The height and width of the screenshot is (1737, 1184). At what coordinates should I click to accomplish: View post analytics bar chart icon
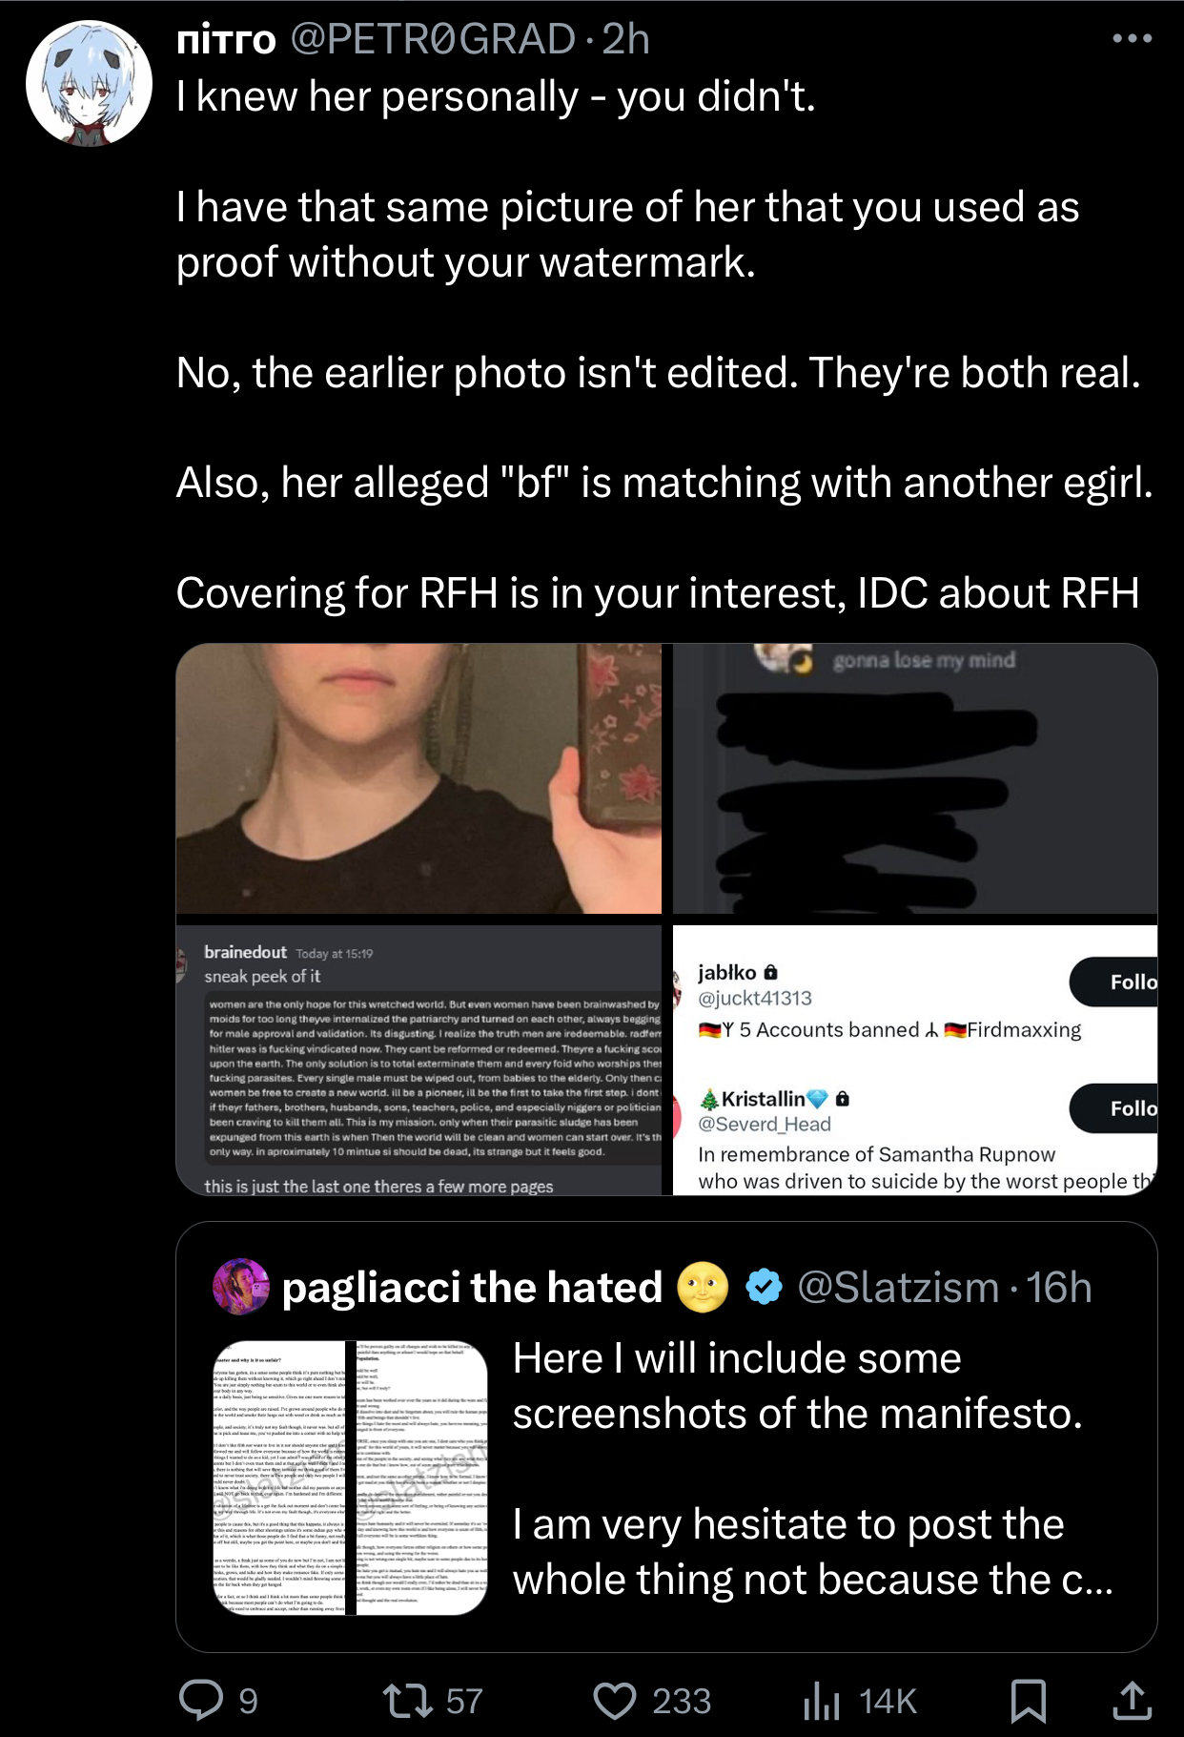tap(821, 1700)
